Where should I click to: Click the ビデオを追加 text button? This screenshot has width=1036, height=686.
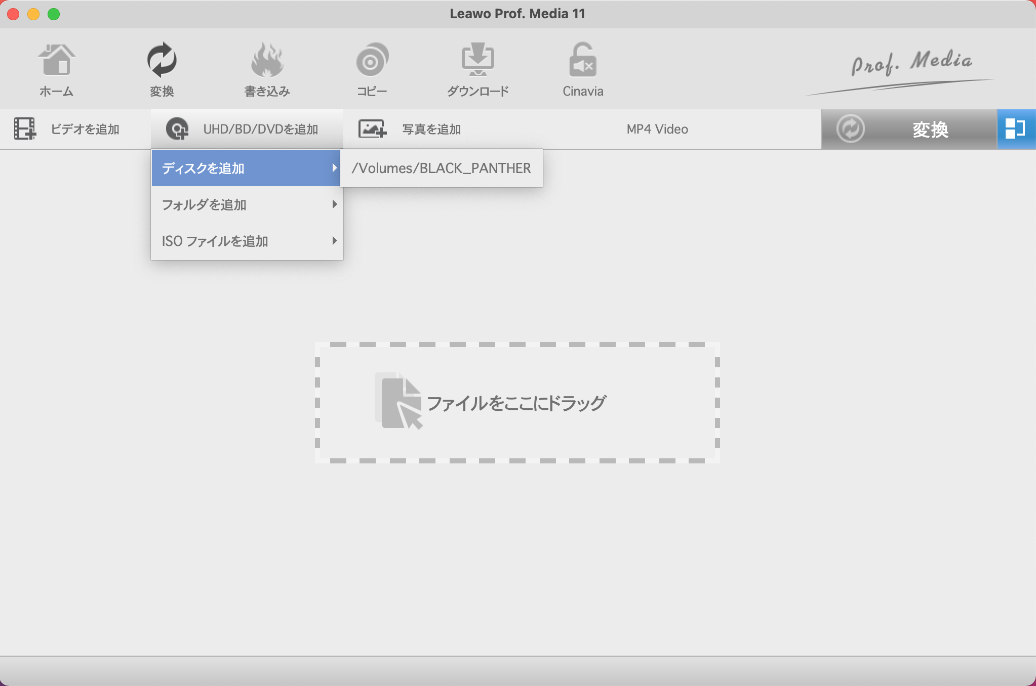pos(85,129)
